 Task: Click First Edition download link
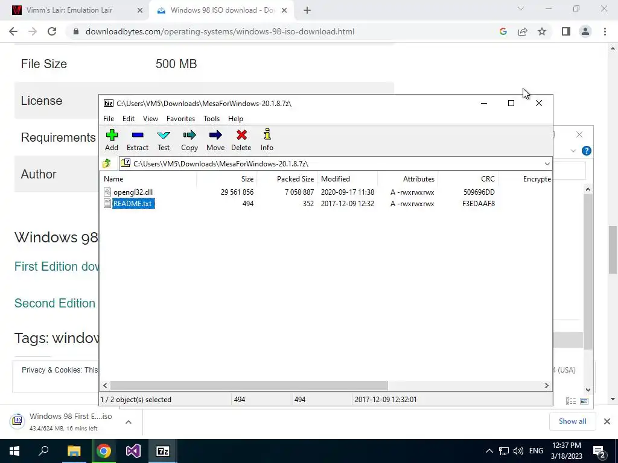click(56, 266)
